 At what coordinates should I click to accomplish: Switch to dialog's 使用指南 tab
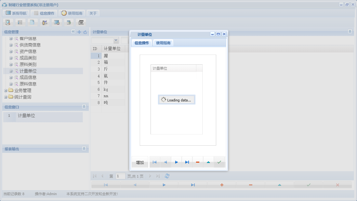click(x=163, y=43)
